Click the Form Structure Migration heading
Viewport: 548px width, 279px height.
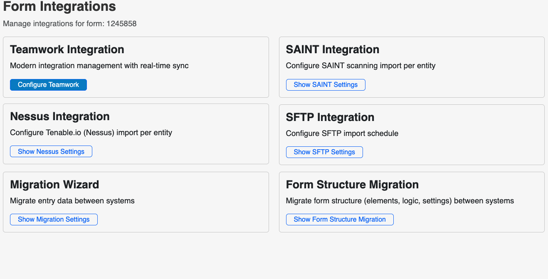pos(352,185)
